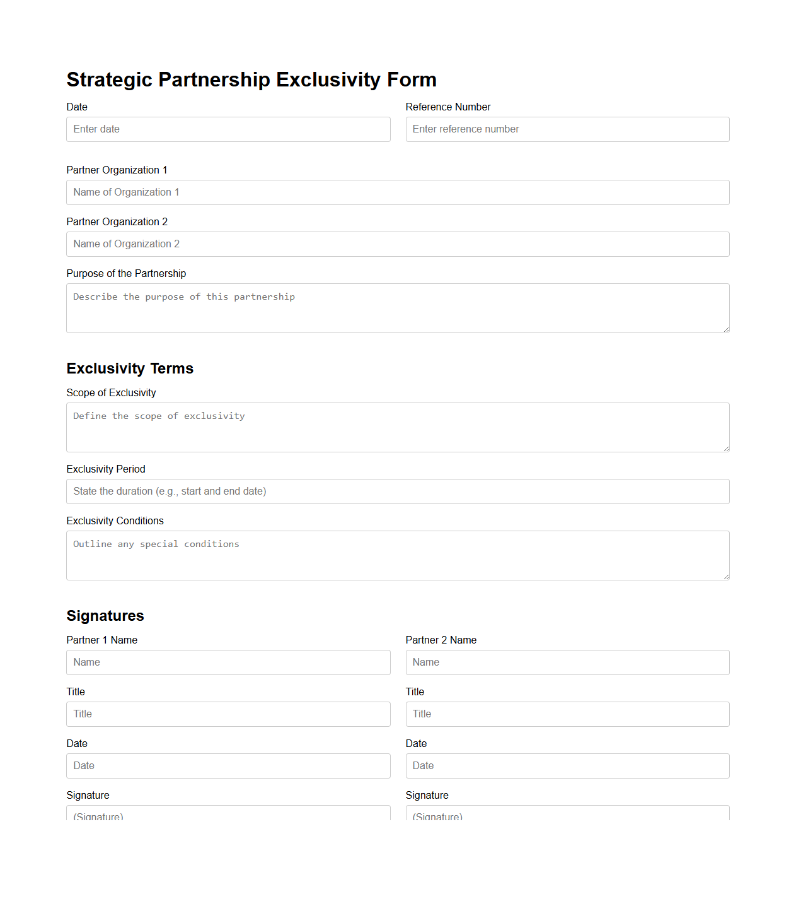The width and height of the screenshot is (796, 906).
Task: Click the Date entry field
Action: [228, 129]
